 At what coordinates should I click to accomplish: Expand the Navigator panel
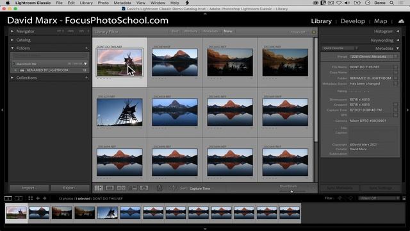coord(12,31)
